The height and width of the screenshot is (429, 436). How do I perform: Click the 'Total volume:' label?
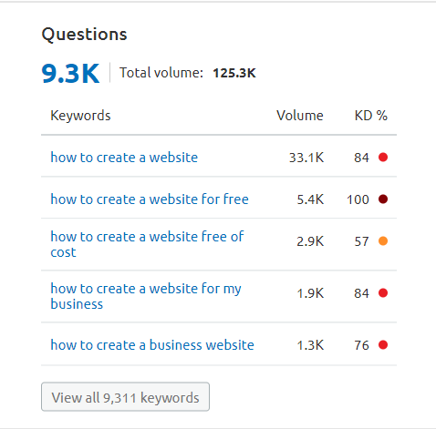click(161, 73)
